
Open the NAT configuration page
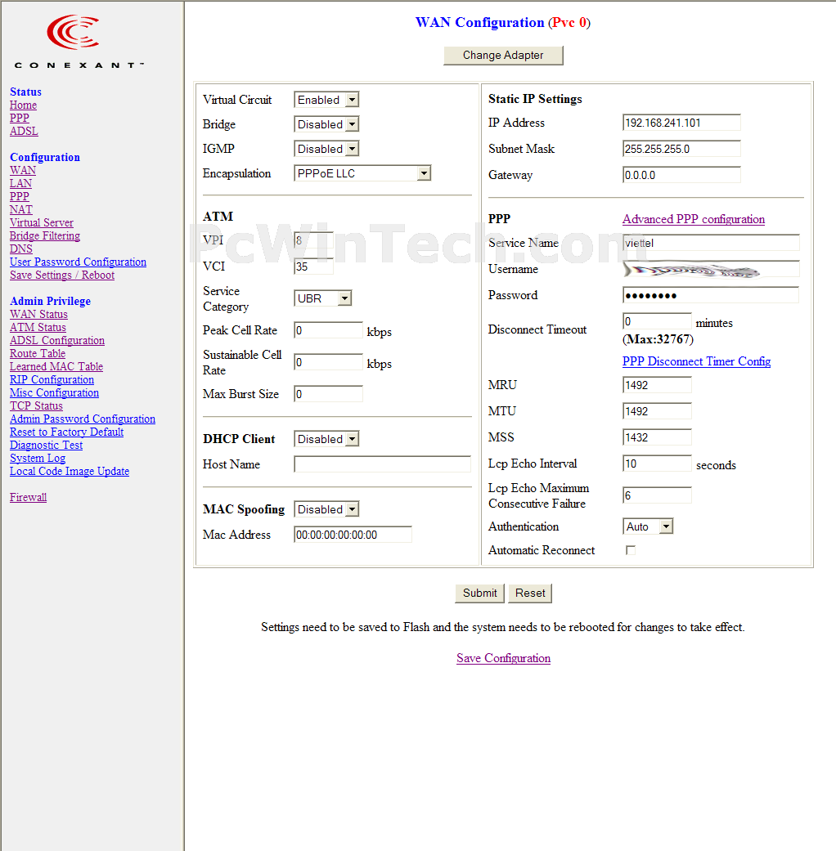coord(21,210)
